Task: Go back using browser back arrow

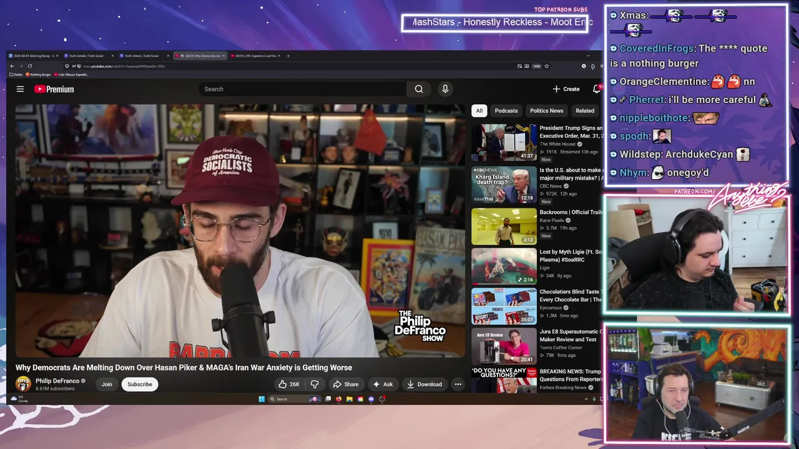Action: pyautogui.click(x=12, y=66)
